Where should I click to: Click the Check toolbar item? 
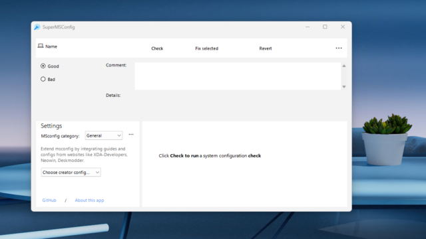pos(157,48)
